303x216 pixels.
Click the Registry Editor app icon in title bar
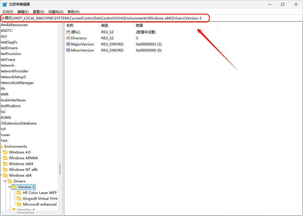click(x=5, y=4)
